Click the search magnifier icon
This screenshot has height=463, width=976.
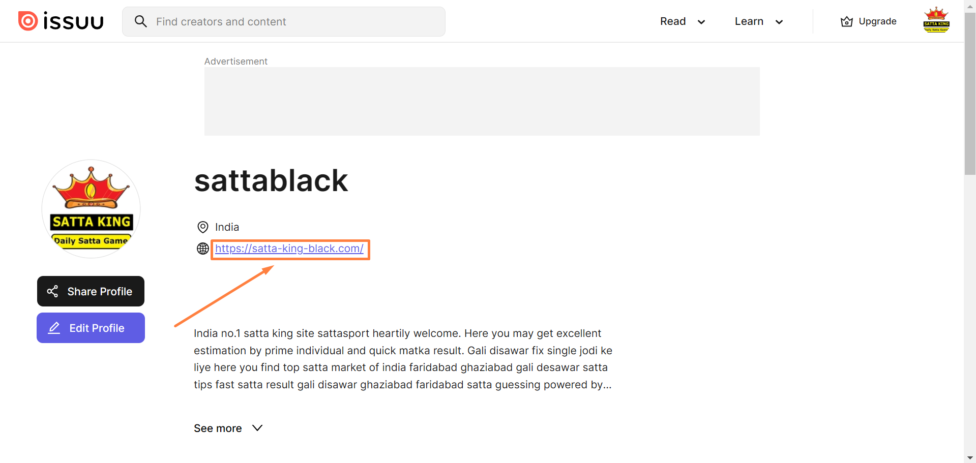tap(140, 21)
